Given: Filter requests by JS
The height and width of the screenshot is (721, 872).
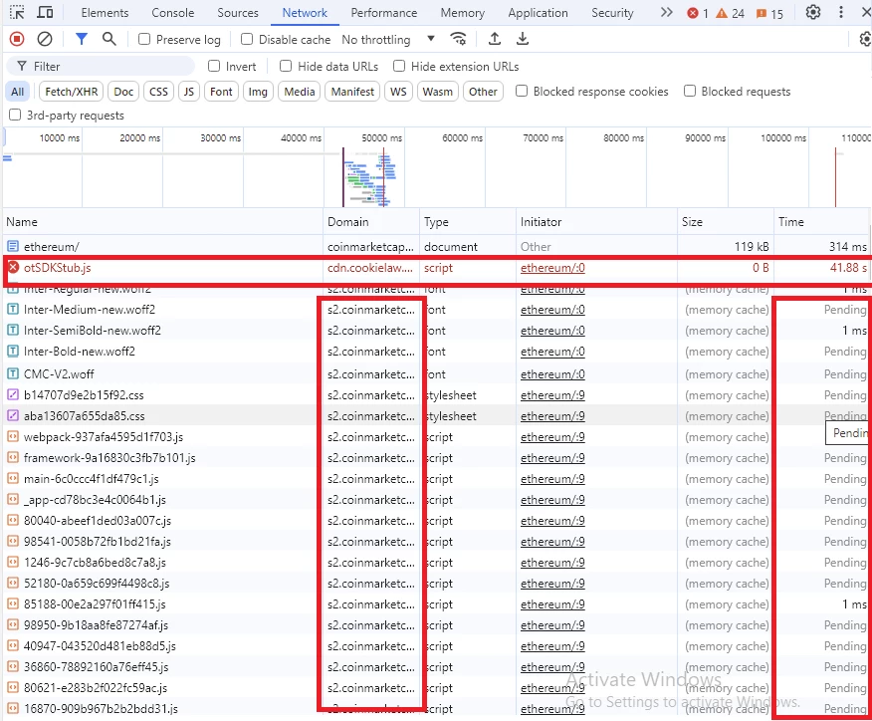Looking at the screenshot, I should pos(189,92).
